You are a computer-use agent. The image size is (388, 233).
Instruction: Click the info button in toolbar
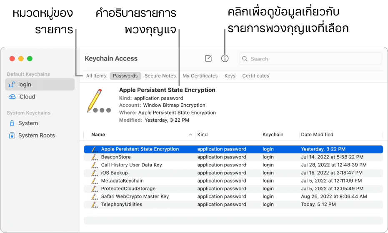(x=225, y=59)
